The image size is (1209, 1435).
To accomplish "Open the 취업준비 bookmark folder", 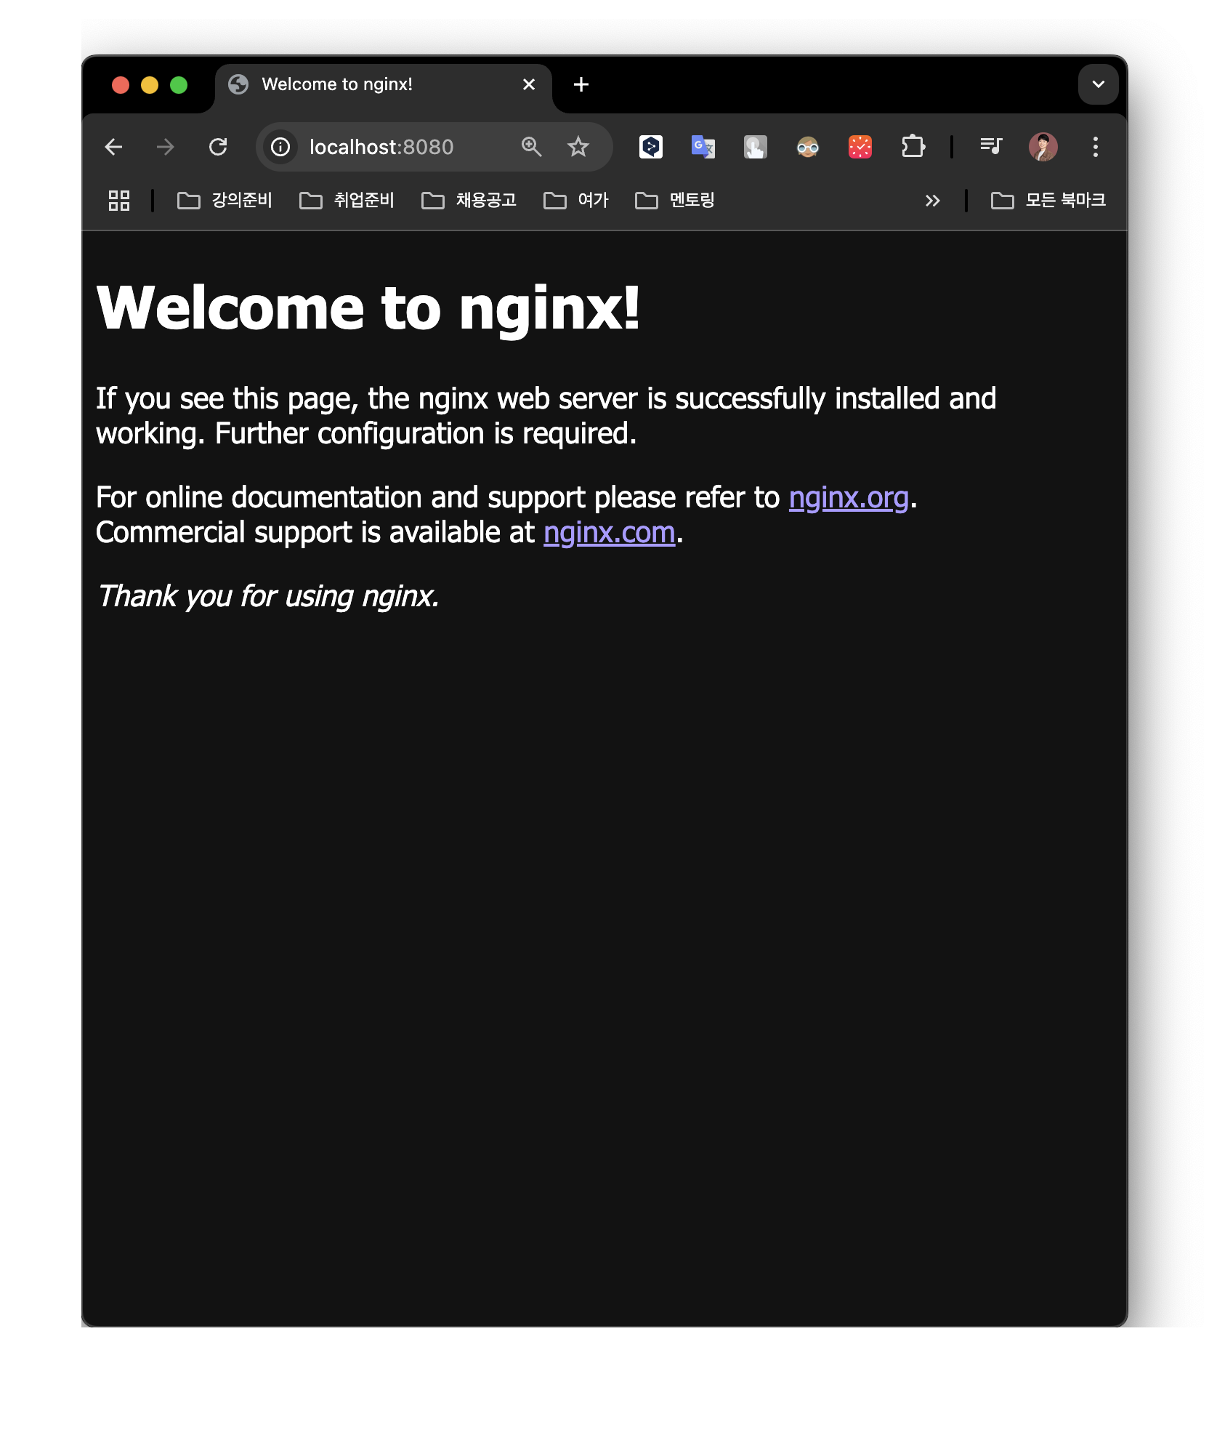I will pos(347,201).
